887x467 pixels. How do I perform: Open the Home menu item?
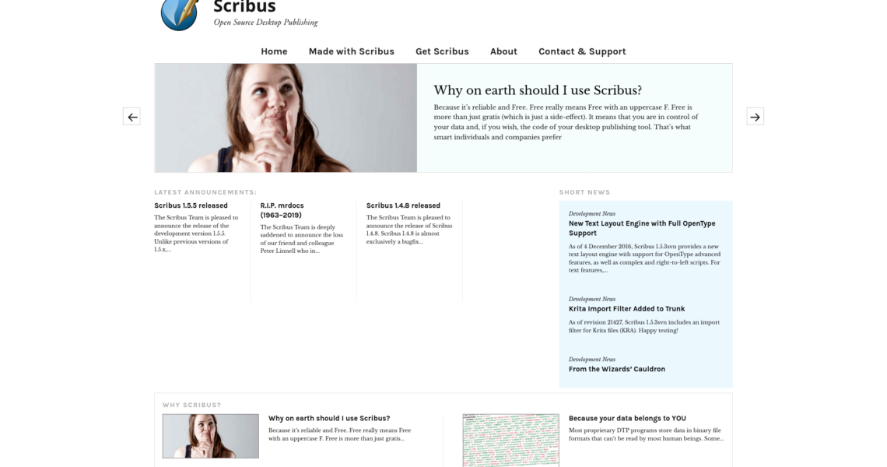pyautogui.click(x=274, y=51)
